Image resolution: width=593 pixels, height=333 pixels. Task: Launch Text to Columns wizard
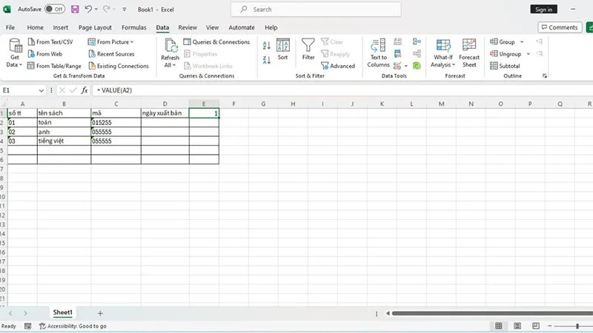point(378,53)
